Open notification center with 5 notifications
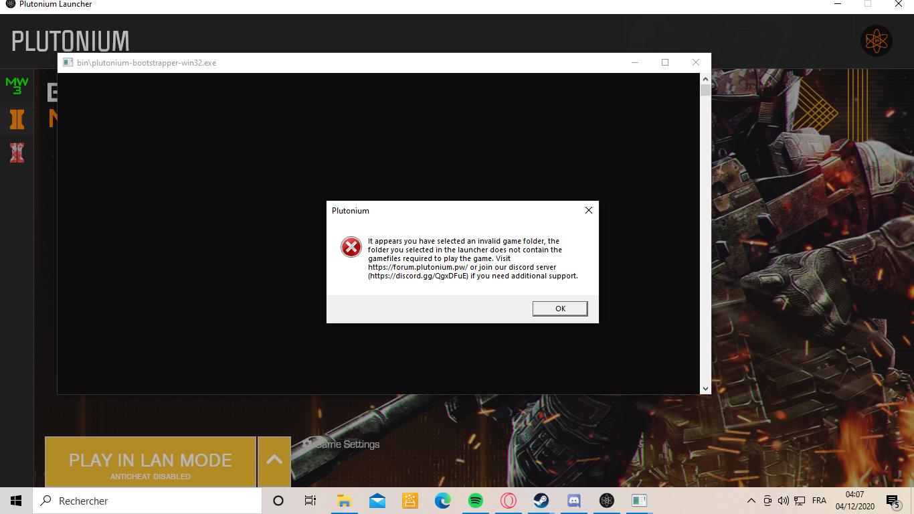Image resolution: width=914 pixels, height=514 pixels. [x=893, y=501]
